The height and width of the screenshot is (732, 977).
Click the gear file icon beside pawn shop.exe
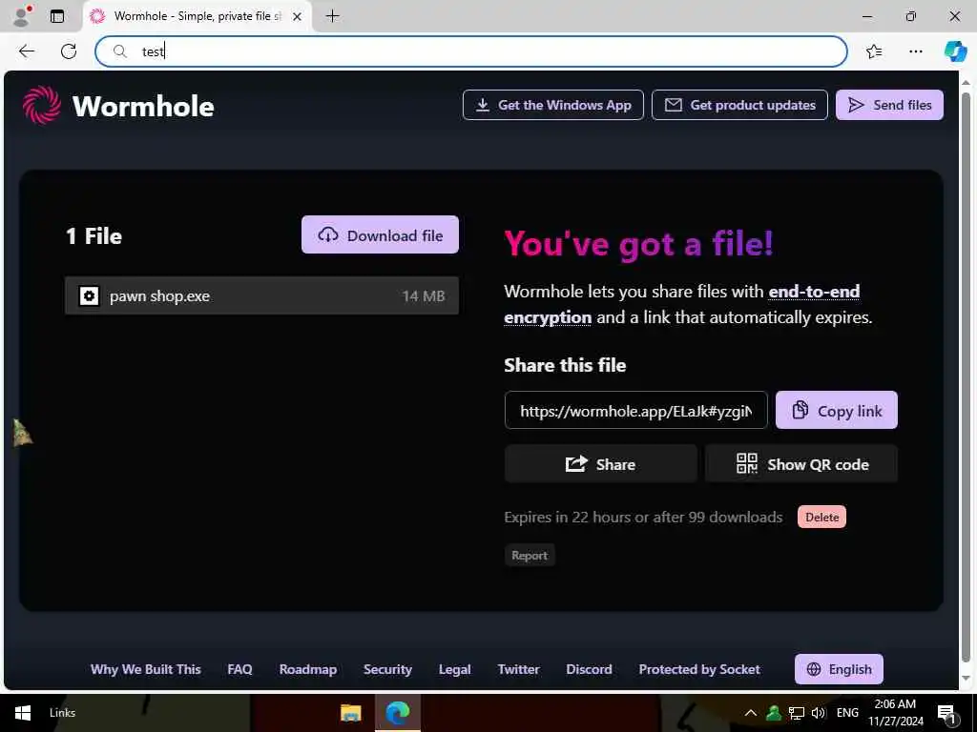point(89,295)
